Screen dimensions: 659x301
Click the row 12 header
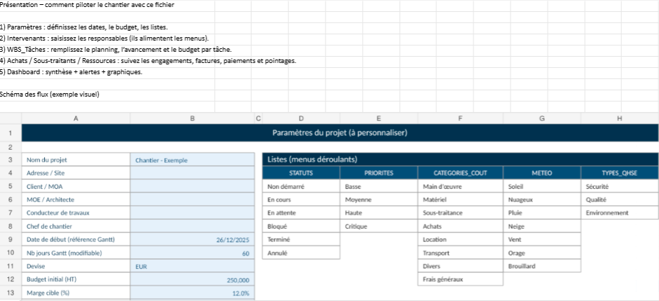point(11,279)
